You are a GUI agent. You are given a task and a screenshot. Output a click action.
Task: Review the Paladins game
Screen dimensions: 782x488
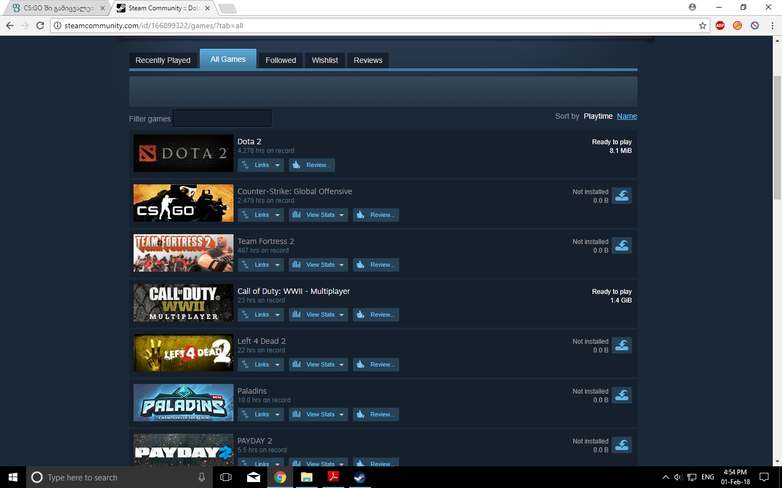[x=376, y=415]
